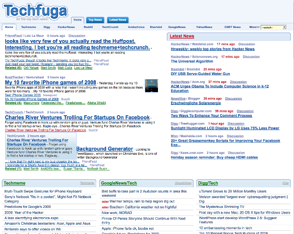The image size is (294, 234).
Task: Click the Related (4) link
Action: 13,103
